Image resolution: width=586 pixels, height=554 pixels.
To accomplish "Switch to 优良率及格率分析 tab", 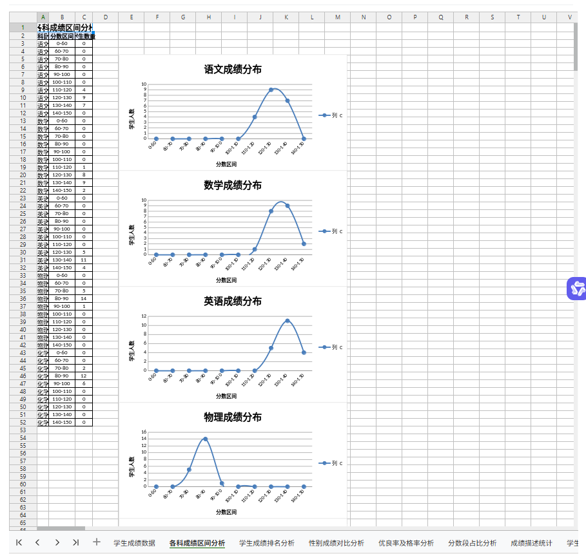I will coord(405,543).
